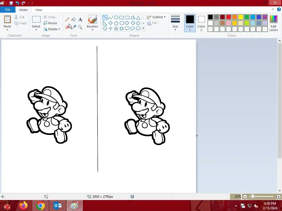The height and width of the screenshot is (211, 282).
Task: Click the Save icon in quick access toolbar
Action: 11,3
